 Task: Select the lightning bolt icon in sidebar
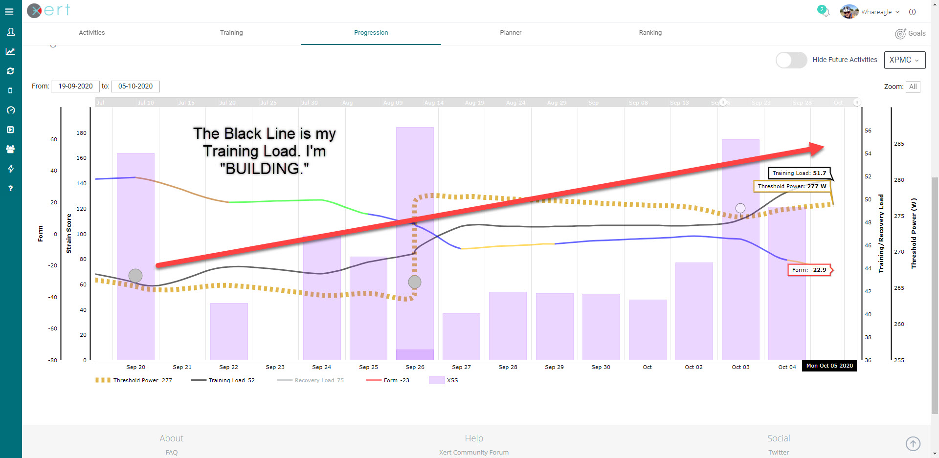click(11, 169)
